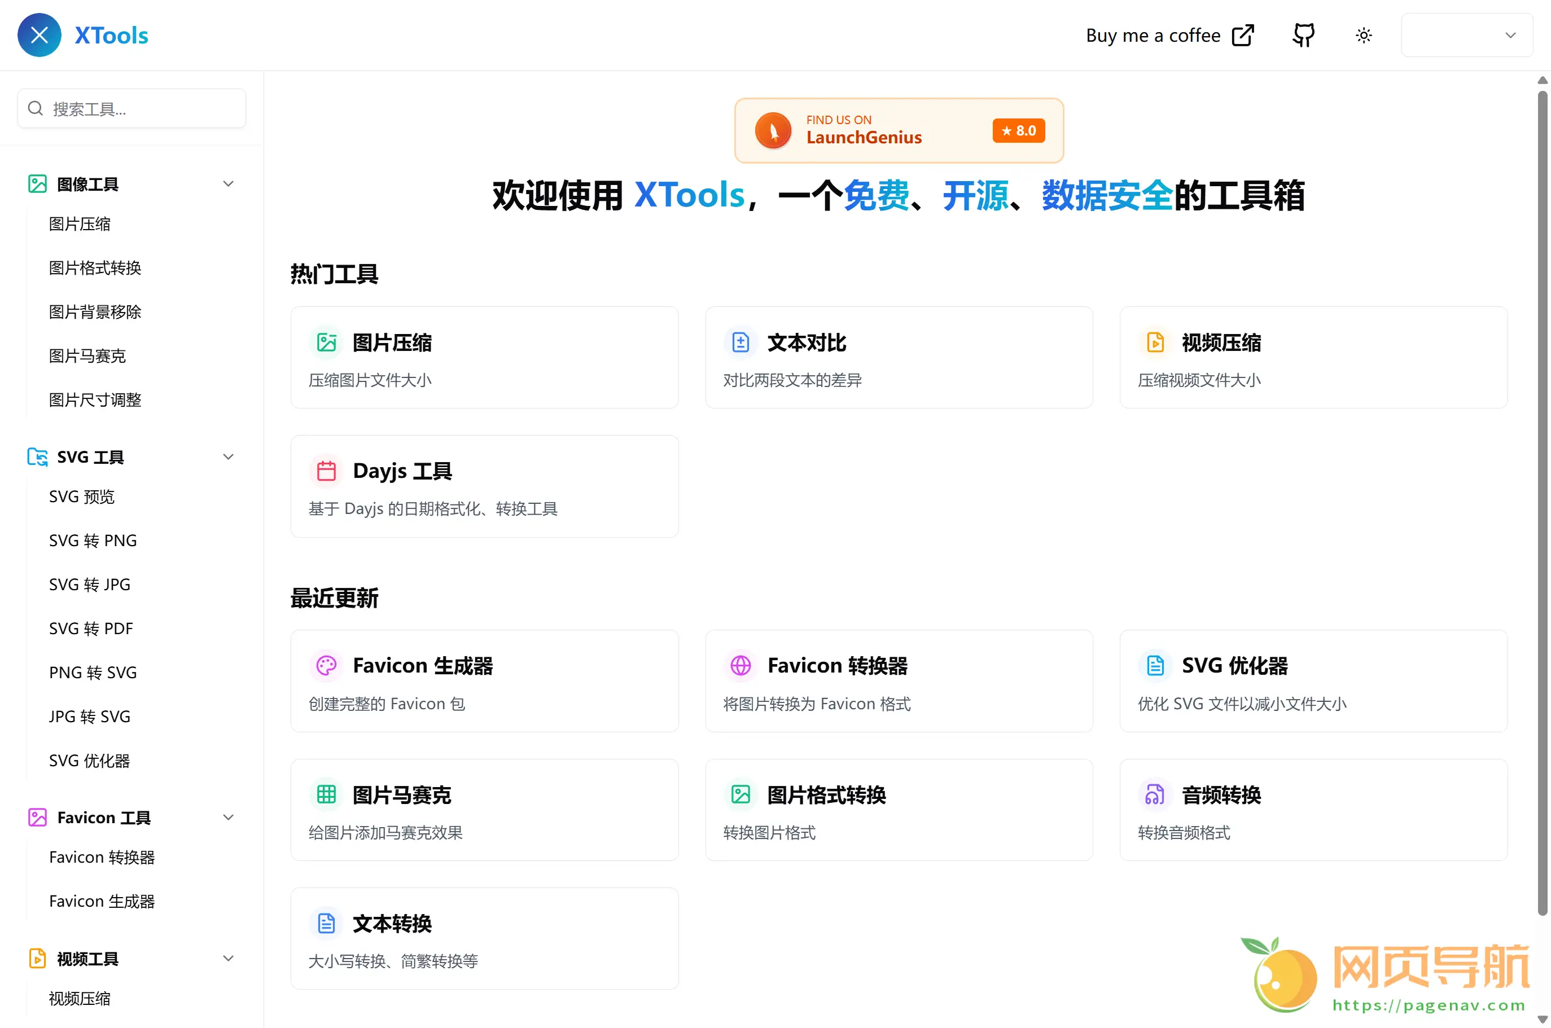This screenshot has height=1028, width=1551.
Task: Click SVG 优化器 card title in 最近更新
Action: pos(1235,665)
